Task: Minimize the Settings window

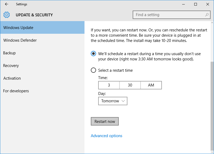Action: click(183, 4)
